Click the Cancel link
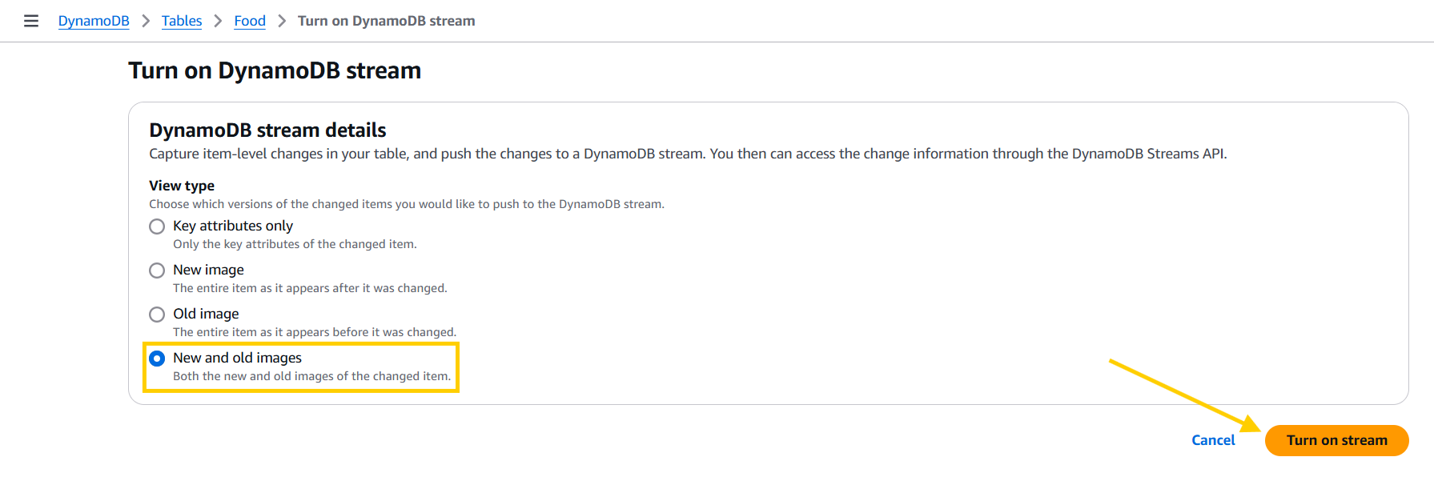The height and width of the screenshot is (485, 1434). [x=1213, y=440]
